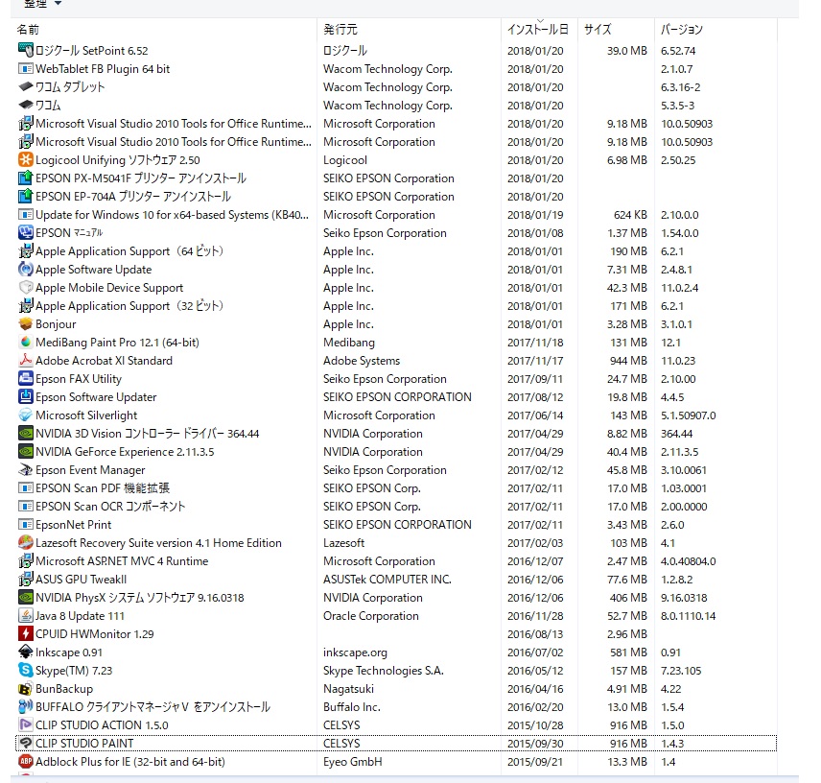
Task: Click the EPSON マニュアル icon
Action: click(26, 232)
